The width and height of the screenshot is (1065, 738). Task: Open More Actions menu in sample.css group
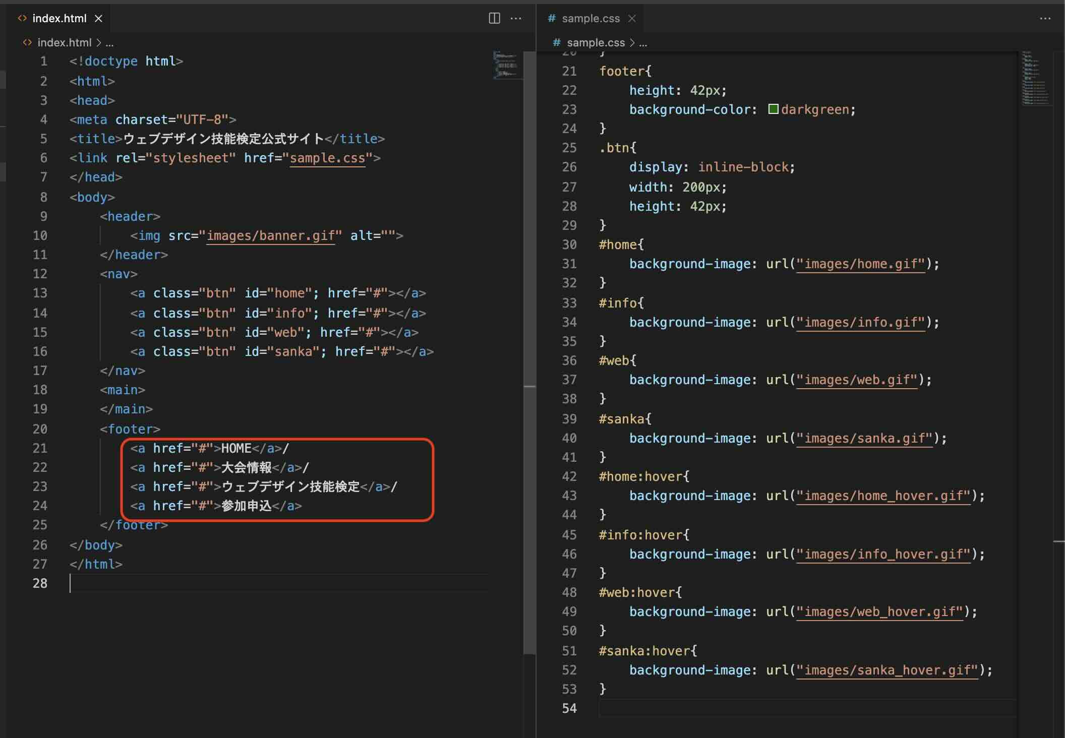tap(1045, 19)
